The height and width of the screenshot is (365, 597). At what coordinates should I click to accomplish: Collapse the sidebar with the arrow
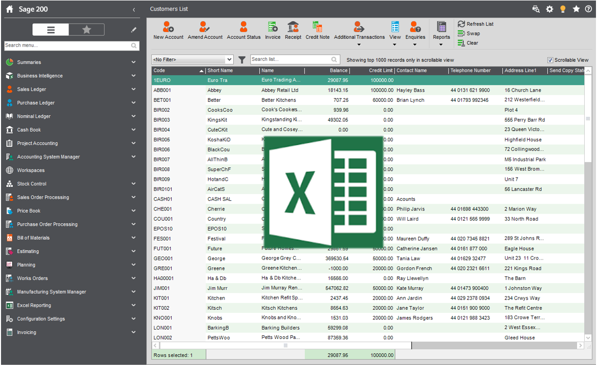point(134,10)
